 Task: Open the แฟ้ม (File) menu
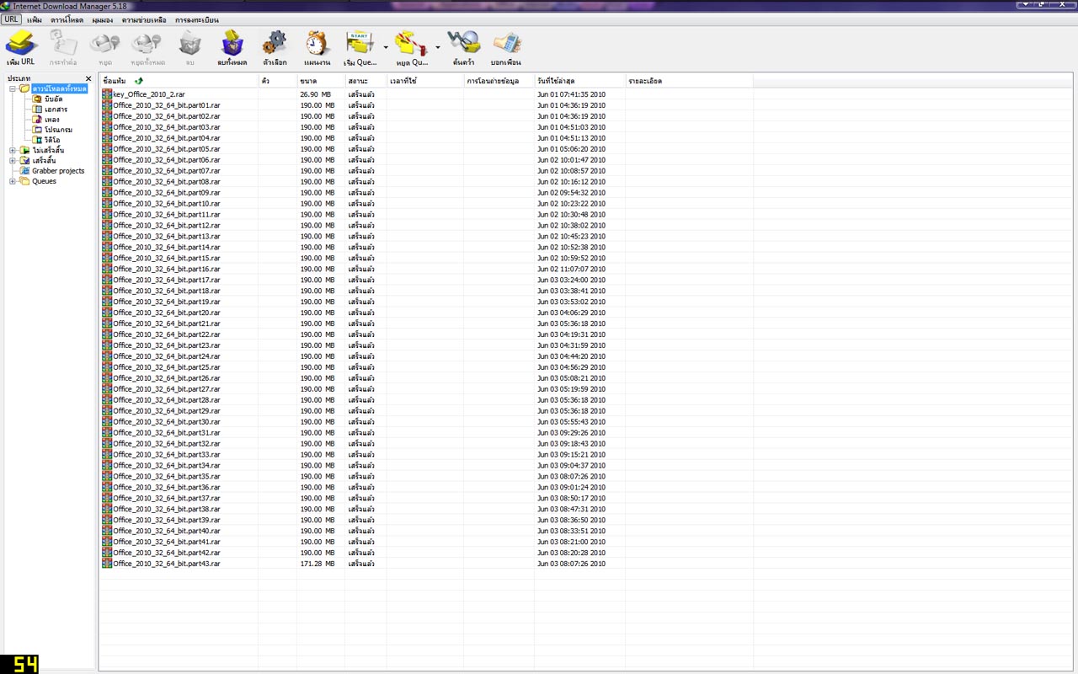coord(35,19)
